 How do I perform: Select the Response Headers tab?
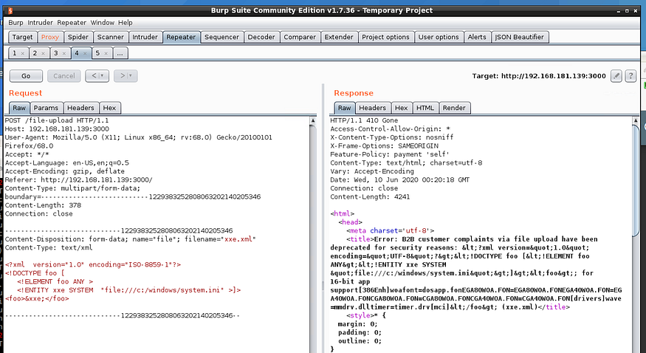click(x=372, y=108)
